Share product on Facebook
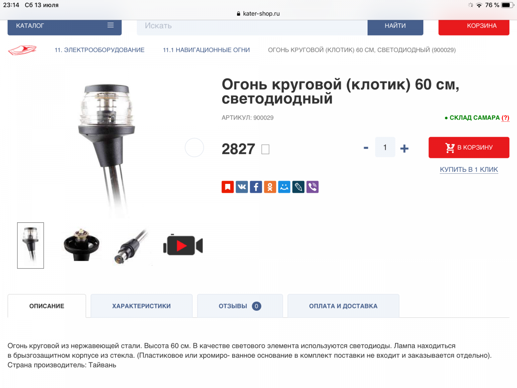This screenshot has height=388, width=517. click(256, 187)
